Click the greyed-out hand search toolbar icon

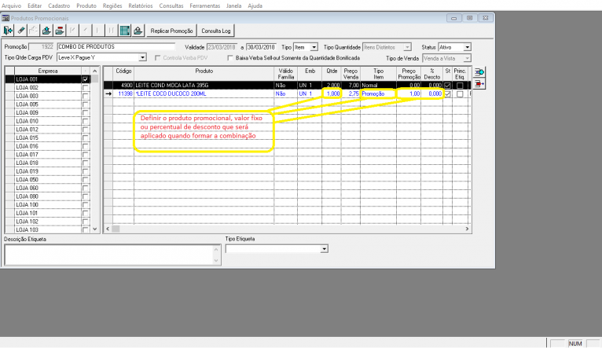(x=34, y=31)
